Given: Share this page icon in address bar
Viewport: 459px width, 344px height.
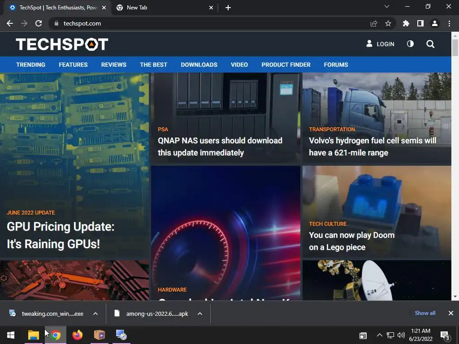Looking at the screenshot, I should [x=374, y=23].
